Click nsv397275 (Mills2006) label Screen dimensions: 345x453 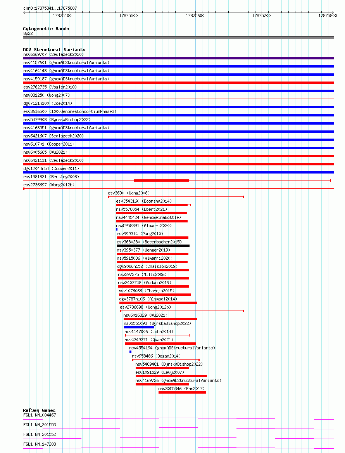[142, 274]
